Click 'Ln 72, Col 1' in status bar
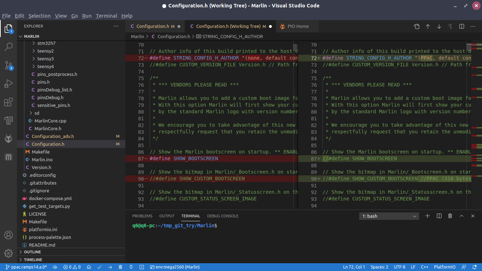Screen dimensions: 482x271 point(354,267)
